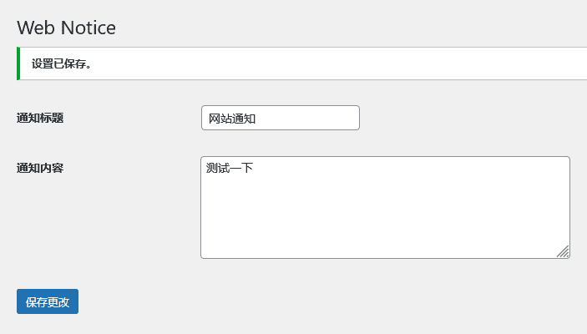Focus the 通知标题 text input
Viewport: 587px width, 334px height.
(x=280, y=118)
